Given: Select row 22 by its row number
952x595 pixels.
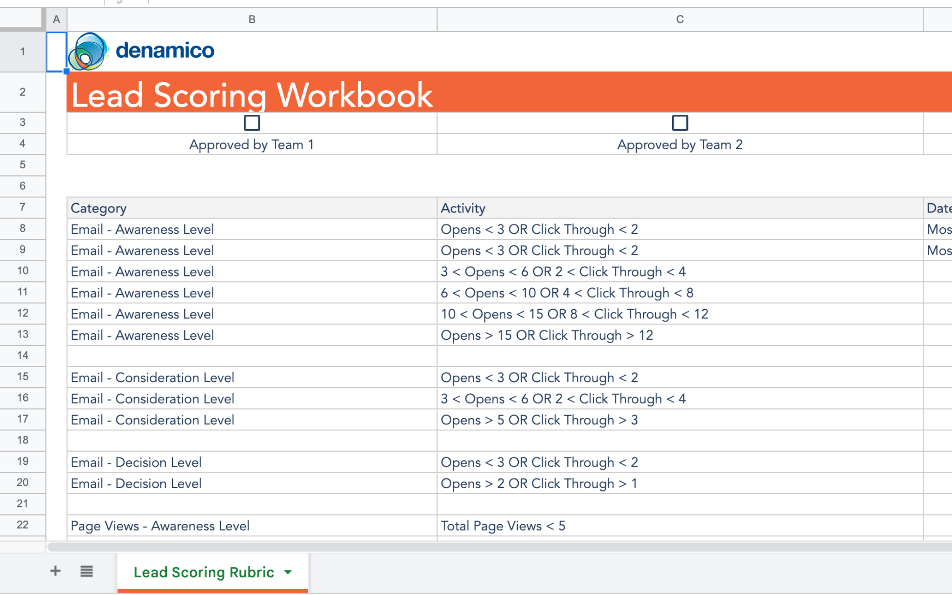Looking at the screenshot, I should click(22, 525).
